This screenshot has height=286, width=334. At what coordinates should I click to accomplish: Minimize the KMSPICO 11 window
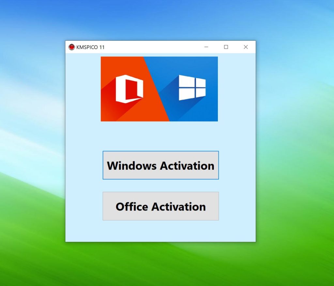click(x=206, y=47)
